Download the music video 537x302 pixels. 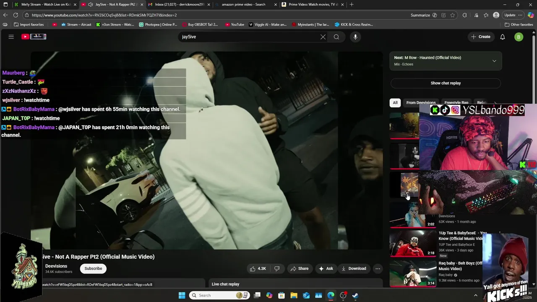354,268
